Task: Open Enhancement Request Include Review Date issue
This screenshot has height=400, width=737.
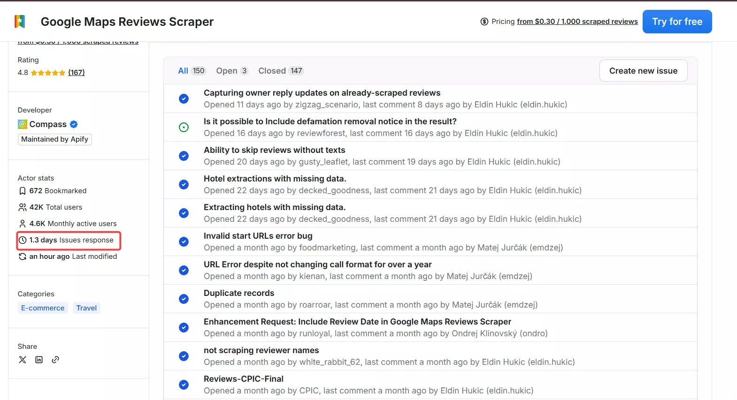Action: click(x=357, y=322)
